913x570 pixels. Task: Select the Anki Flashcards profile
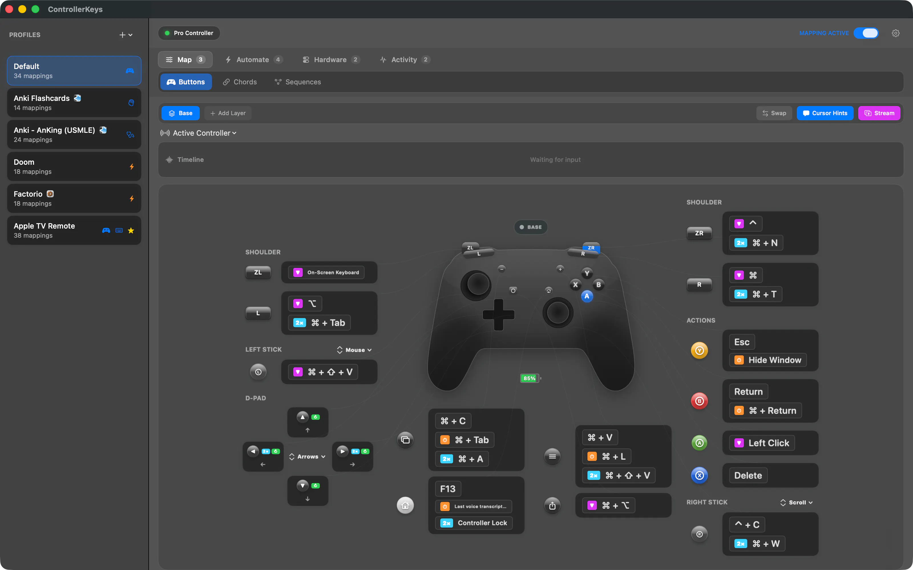click(74, 103)
